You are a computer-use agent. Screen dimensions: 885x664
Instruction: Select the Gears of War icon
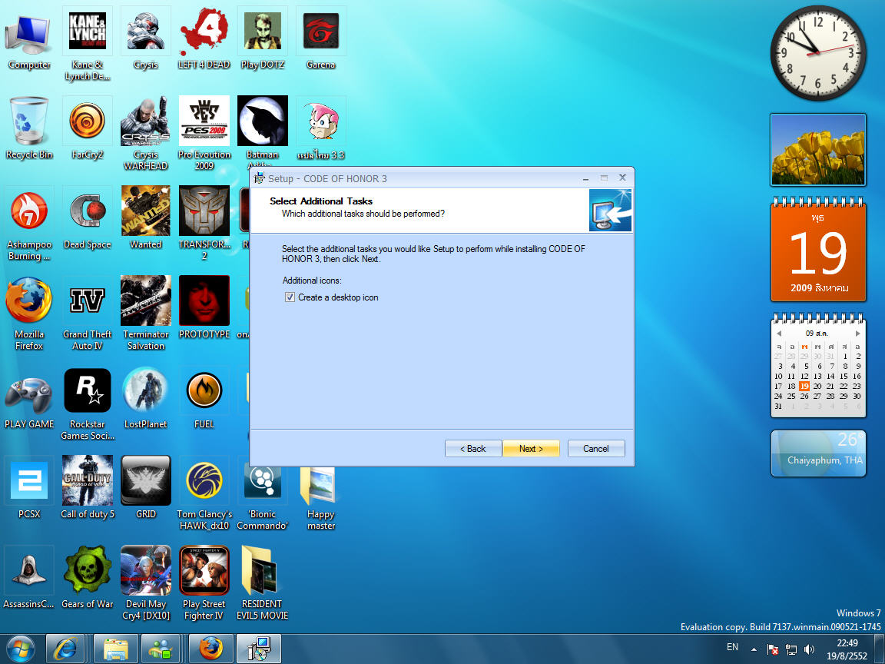[x=88, y=578]
